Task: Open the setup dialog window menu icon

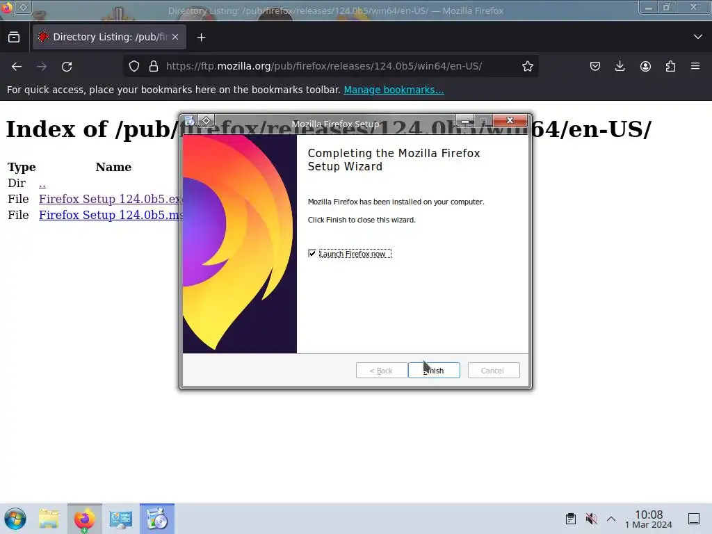Action: pos(189,121)
